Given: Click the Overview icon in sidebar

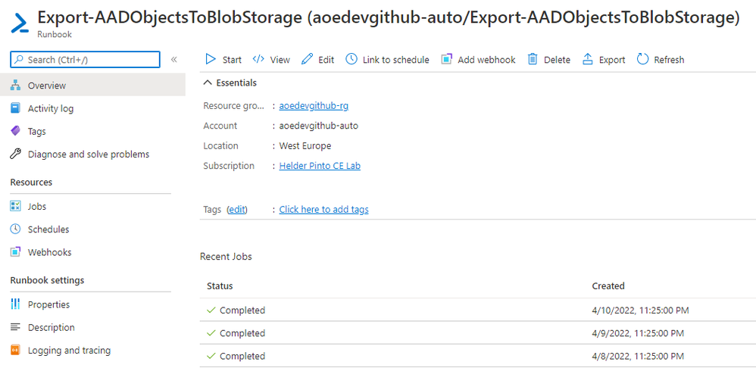Looking at the screenshot, I should pos(15,86).
